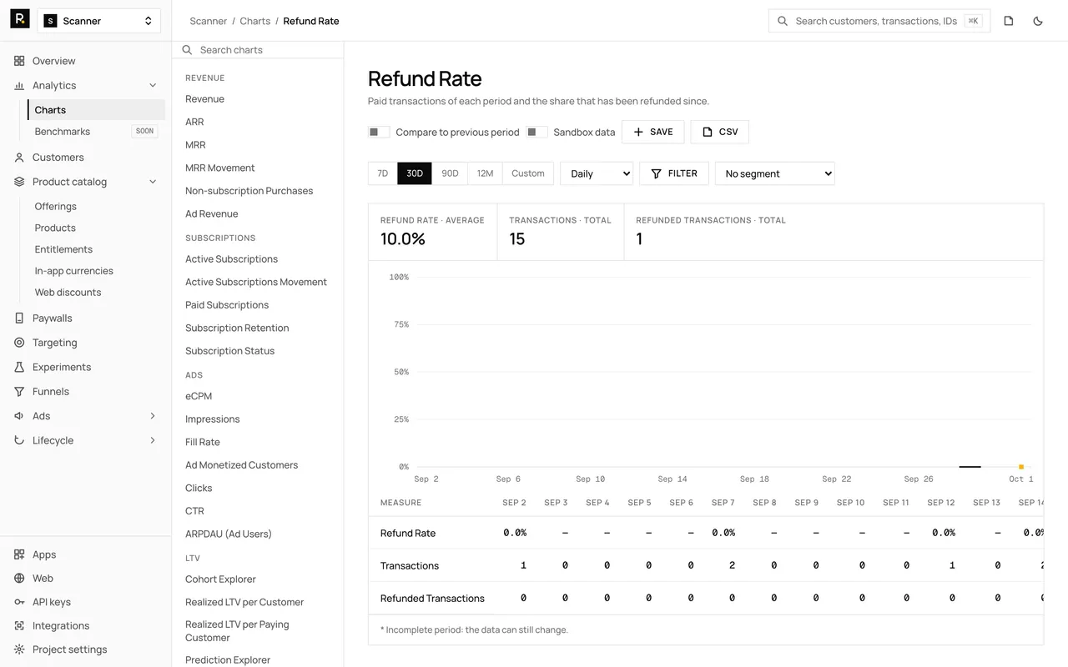Open the Overview grid icon
The image size is (1068, 667).
[x=19, y=61]
